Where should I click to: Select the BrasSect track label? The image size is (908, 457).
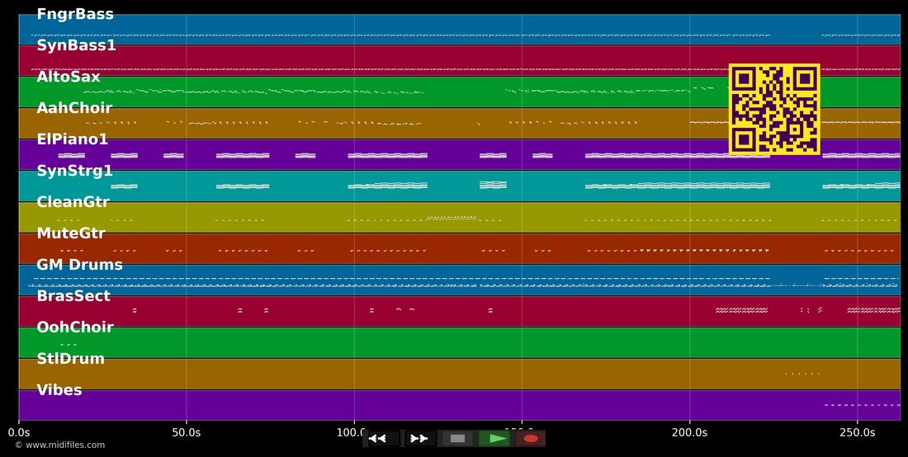(x=73, y=296)
